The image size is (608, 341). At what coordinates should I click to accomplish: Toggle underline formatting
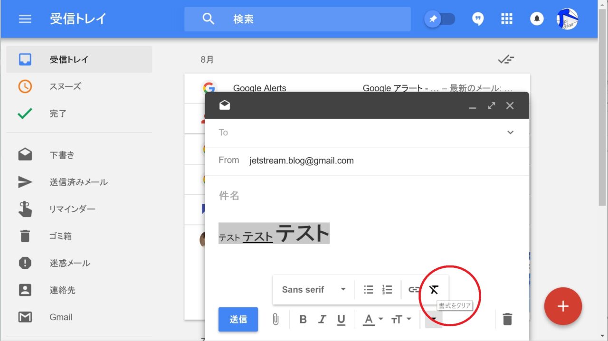coord(341,320)
